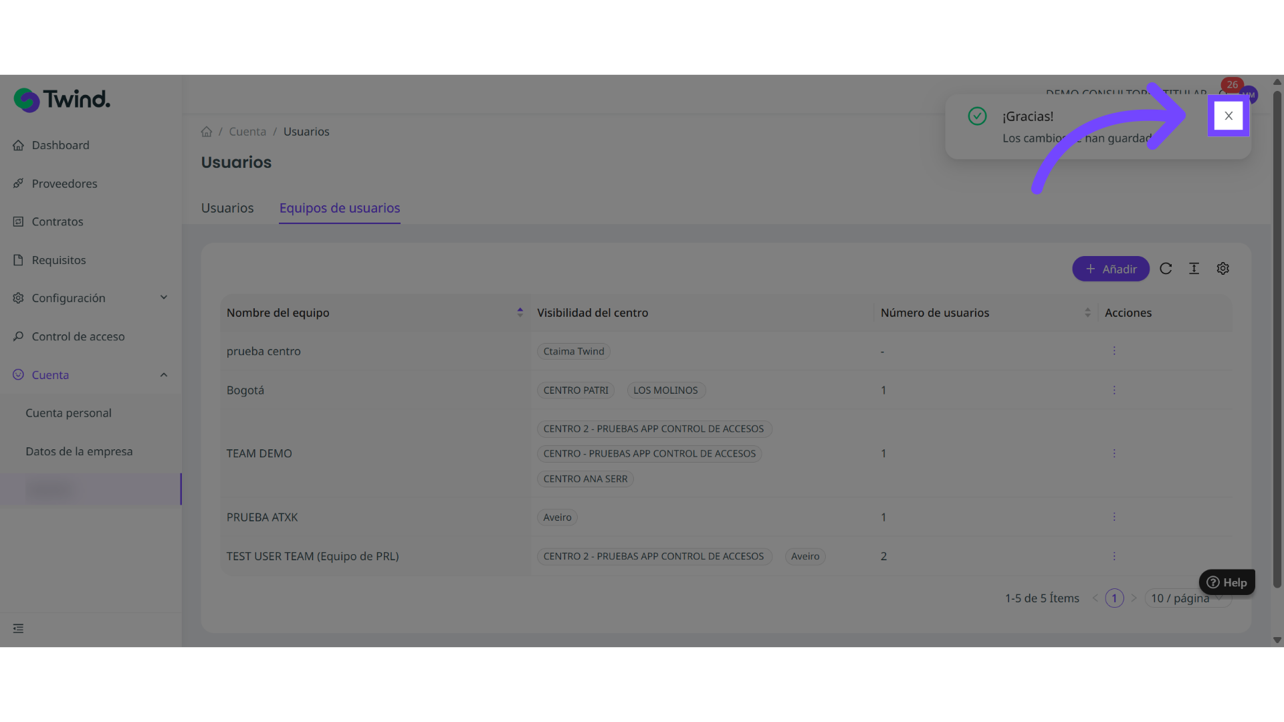The height and width of the screenshot is (722, 1284).
Task: Select team name Bogotá
Action: [245, 390]
